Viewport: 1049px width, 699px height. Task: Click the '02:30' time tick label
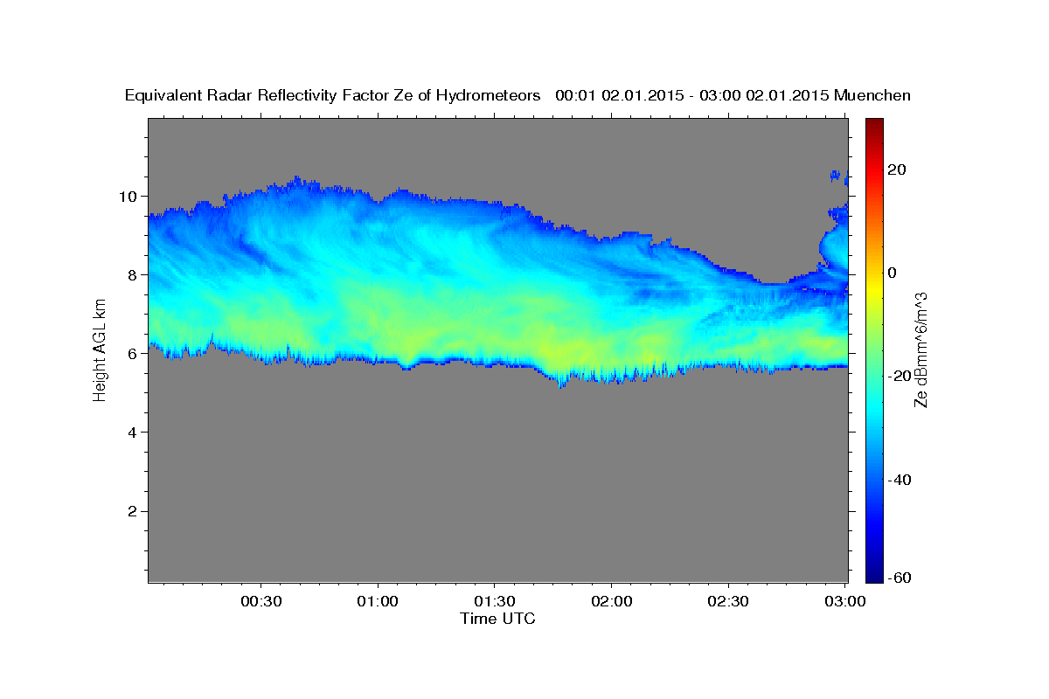click(728, 602)
